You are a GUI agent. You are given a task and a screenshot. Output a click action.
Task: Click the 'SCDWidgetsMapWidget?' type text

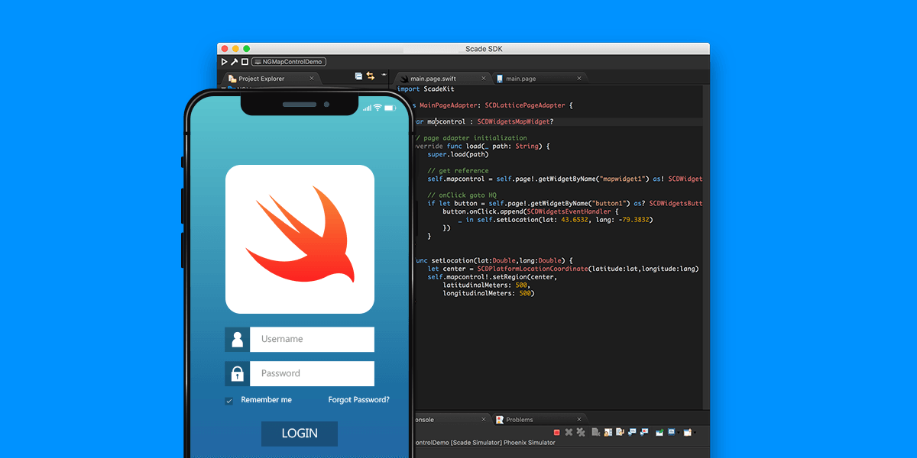(x=515, y=121)
